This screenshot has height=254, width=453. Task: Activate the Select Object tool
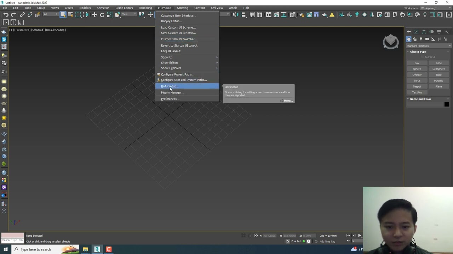tap(63, 14)
